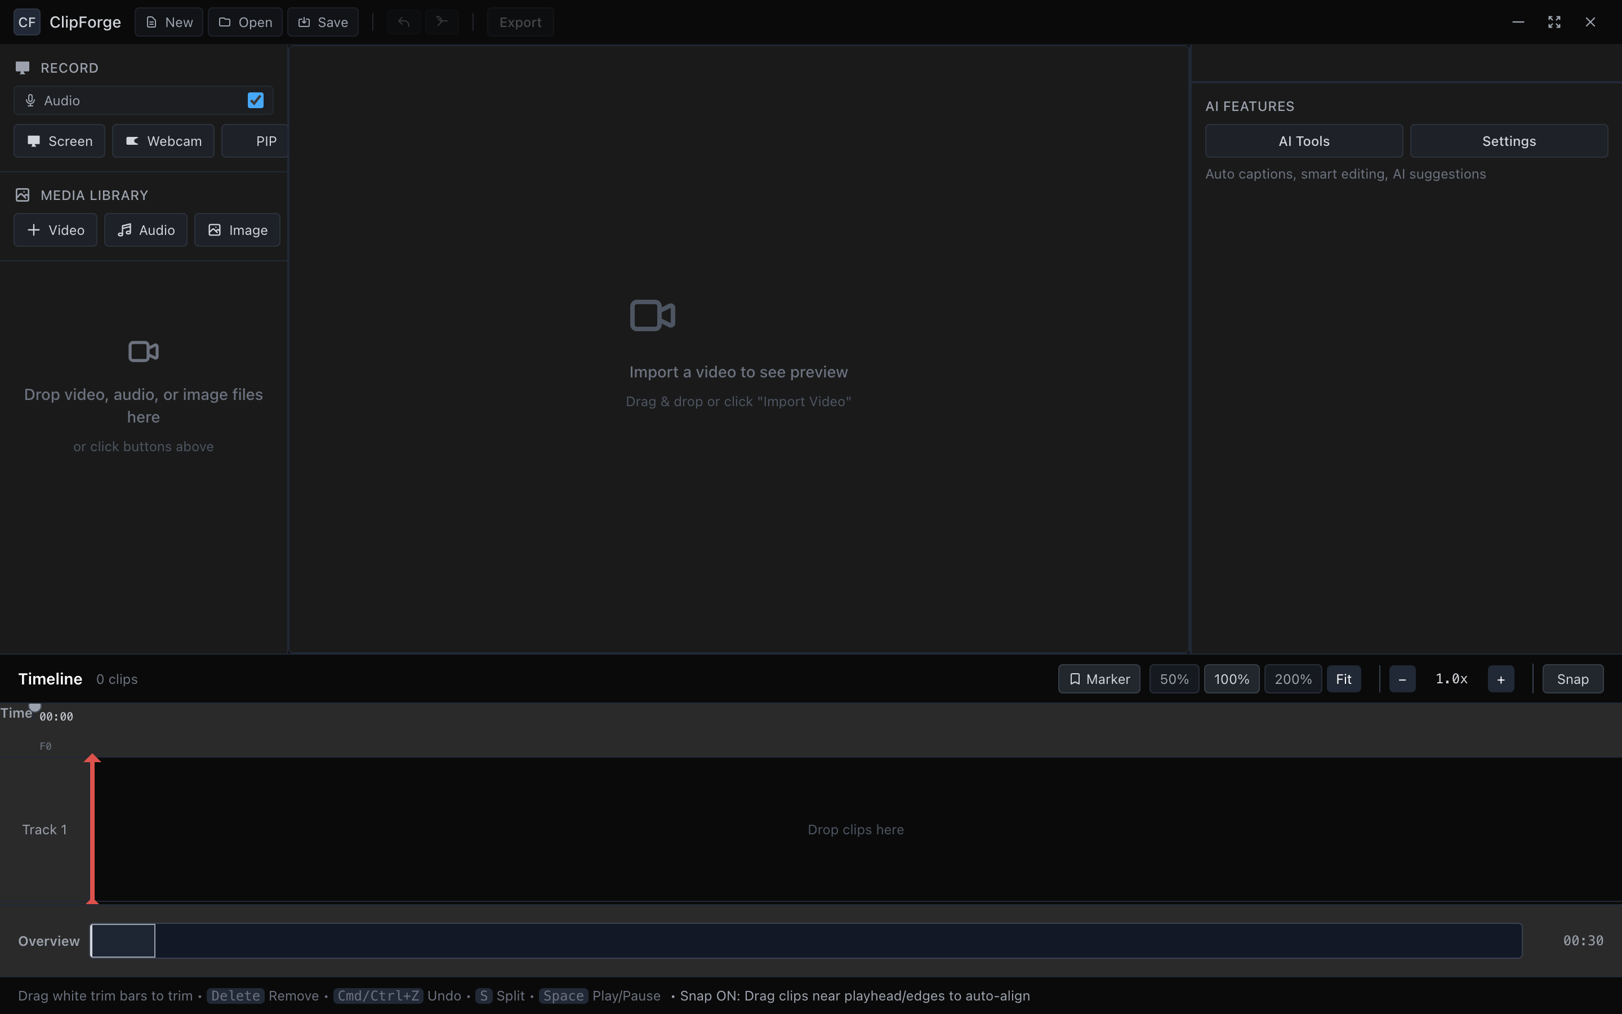Open a project with the Open button
The height and width of the screenshot is (1014, 1622).
244,22
